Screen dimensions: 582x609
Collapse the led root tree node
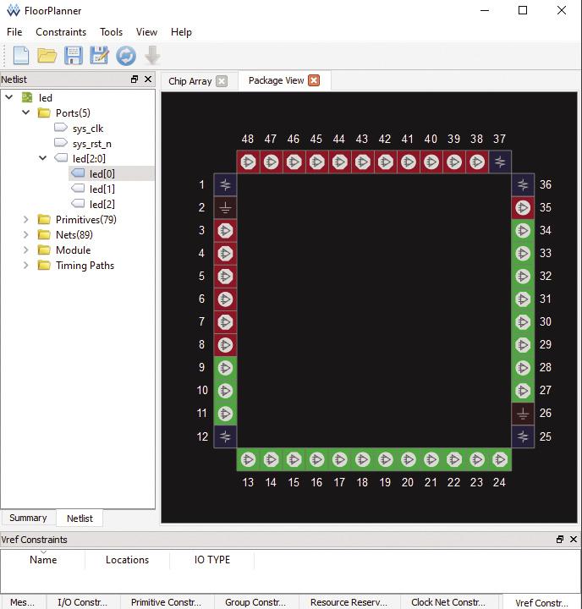tap(9, 97)
